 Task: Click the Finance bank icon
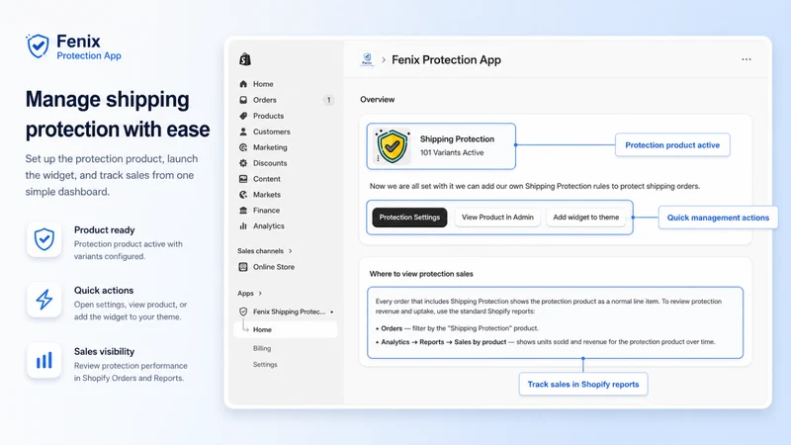tap(243, 210)
